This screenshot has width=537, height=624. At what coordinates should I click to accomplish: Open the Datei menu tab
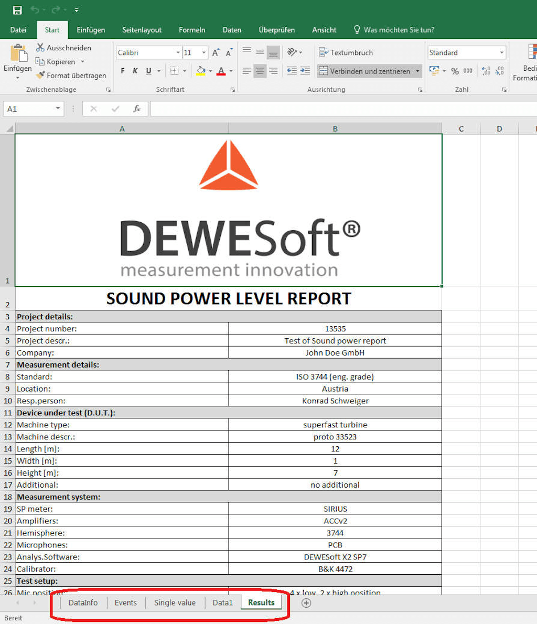coord(18,30)
